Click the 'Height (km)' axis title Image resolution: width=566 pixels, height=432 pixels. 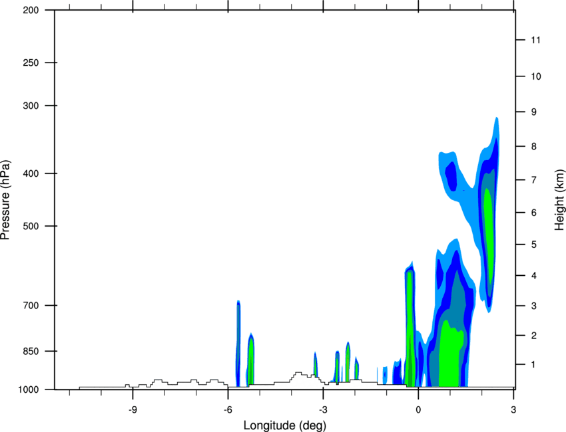point(559,199)
